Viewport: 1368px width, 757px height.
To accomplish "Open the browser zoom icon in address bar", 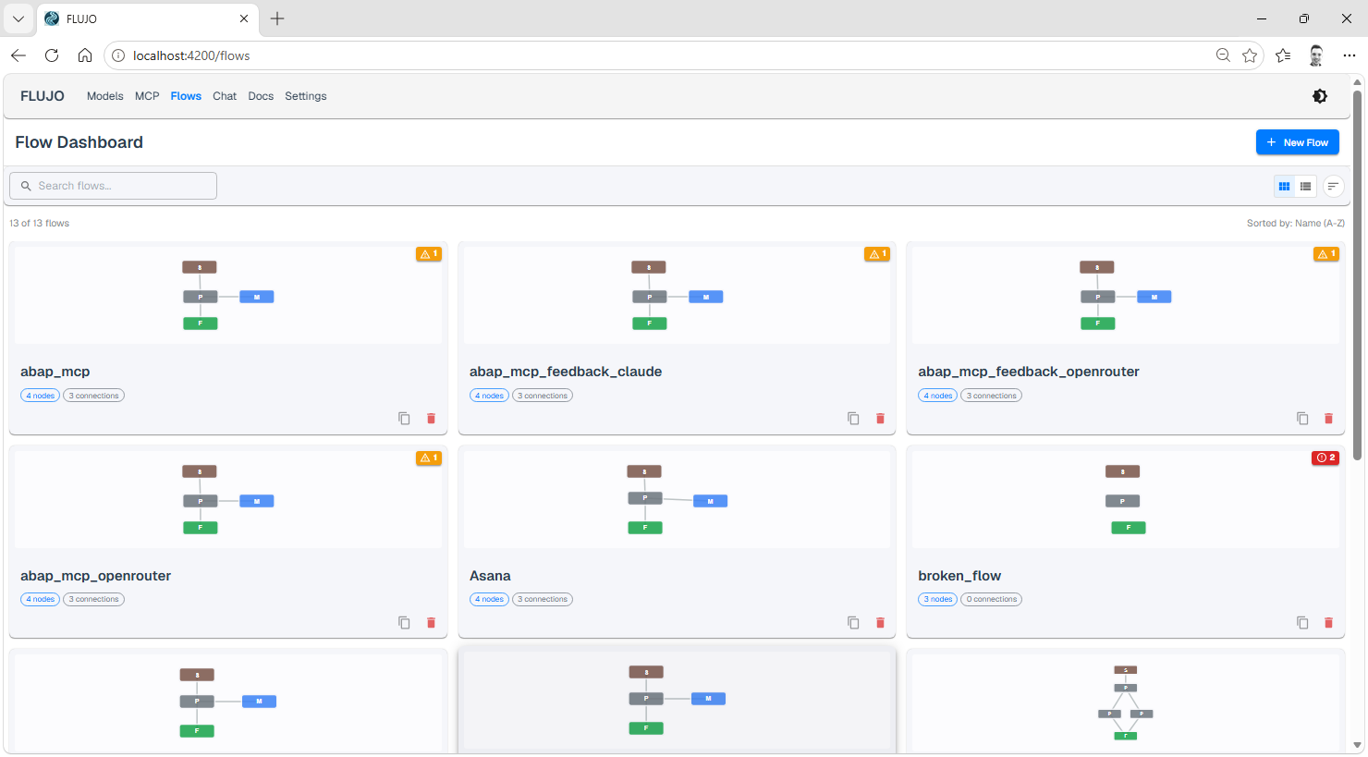I will (1223, 55).
